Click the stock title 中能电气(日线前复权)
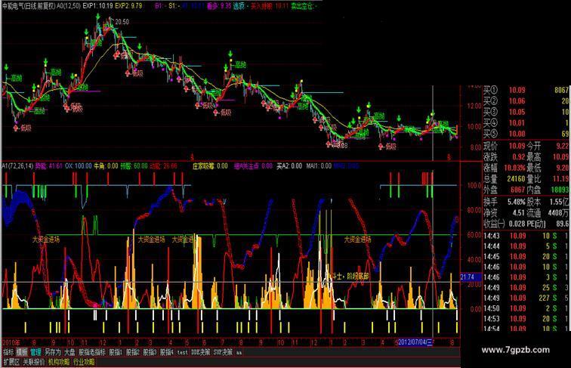The image size is (571, 368). 29,5
